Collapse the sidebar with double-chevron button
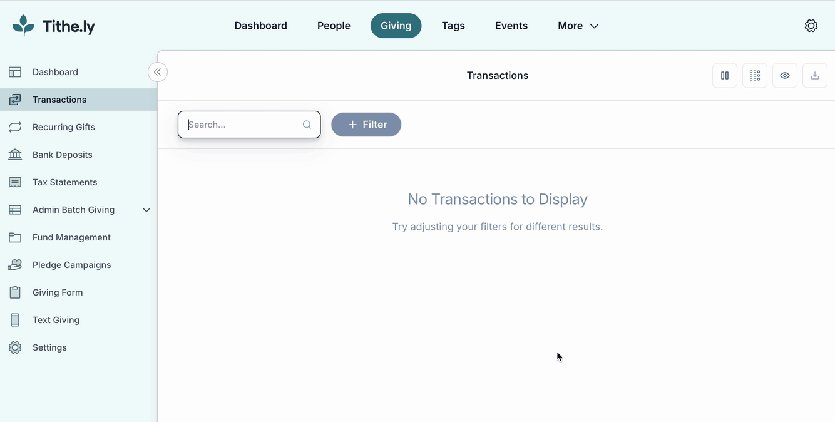The width and height of the screenshot is (835, 422). coord(158,72)
